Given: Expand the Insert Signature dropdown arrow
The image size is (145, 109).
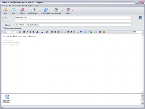Looking at the screenshot, I should (40, 11).
